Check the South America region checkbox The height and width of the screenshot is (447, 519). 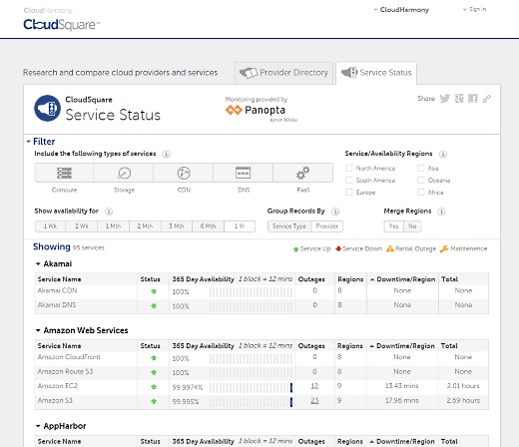tap(349, 180)
